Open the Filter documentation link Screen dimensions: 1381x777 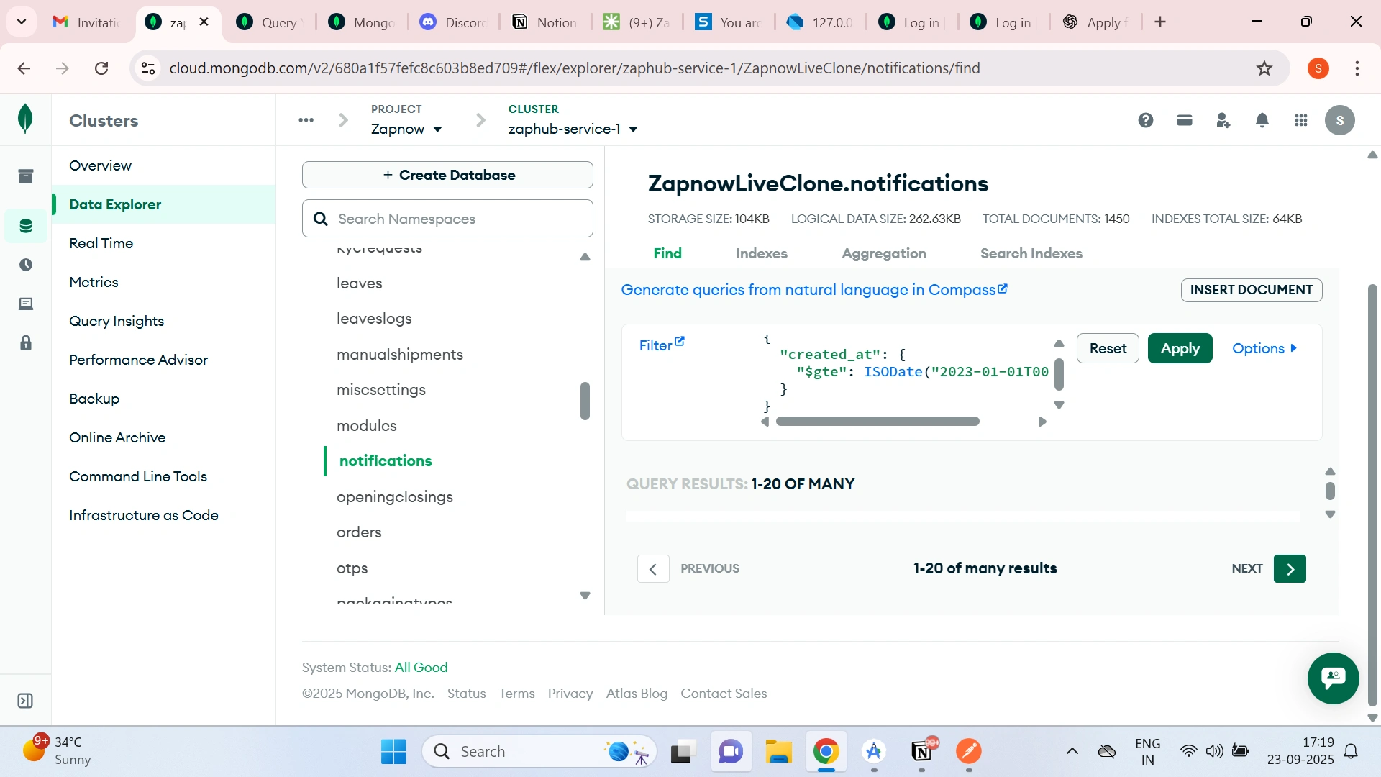point(662,345)
